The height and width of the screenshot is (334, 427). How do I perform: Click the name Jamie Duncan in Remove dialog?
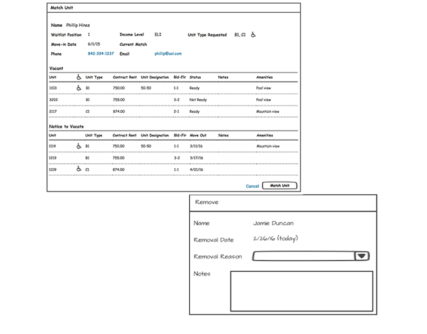pyautogui.click(x=273, y=223)
